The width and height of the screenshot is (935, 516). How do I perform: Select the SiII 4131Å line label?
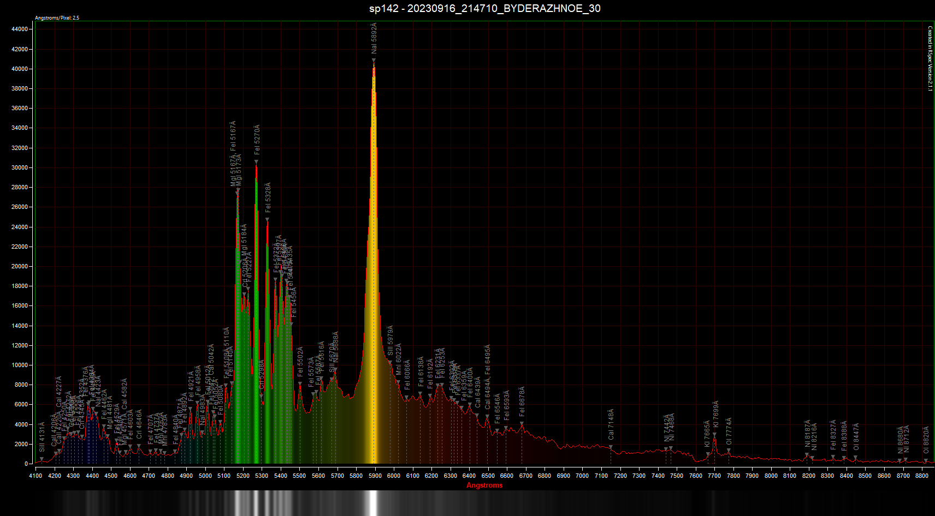[43, 437]
